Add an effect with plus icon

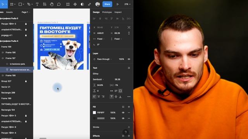[x=129, y=136]
